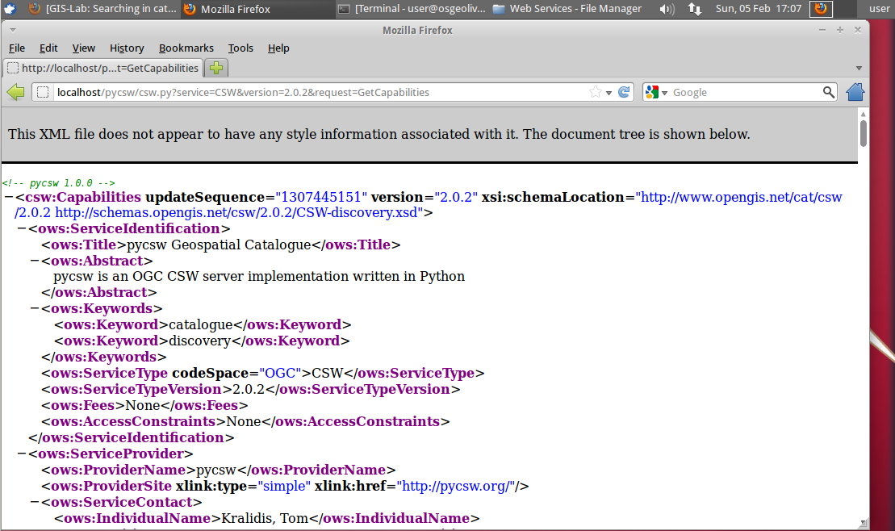The height and width of the screenshot is (531, 895).
Task: Collapse the ows:ServiceProvider node
Action: (22, 454)
